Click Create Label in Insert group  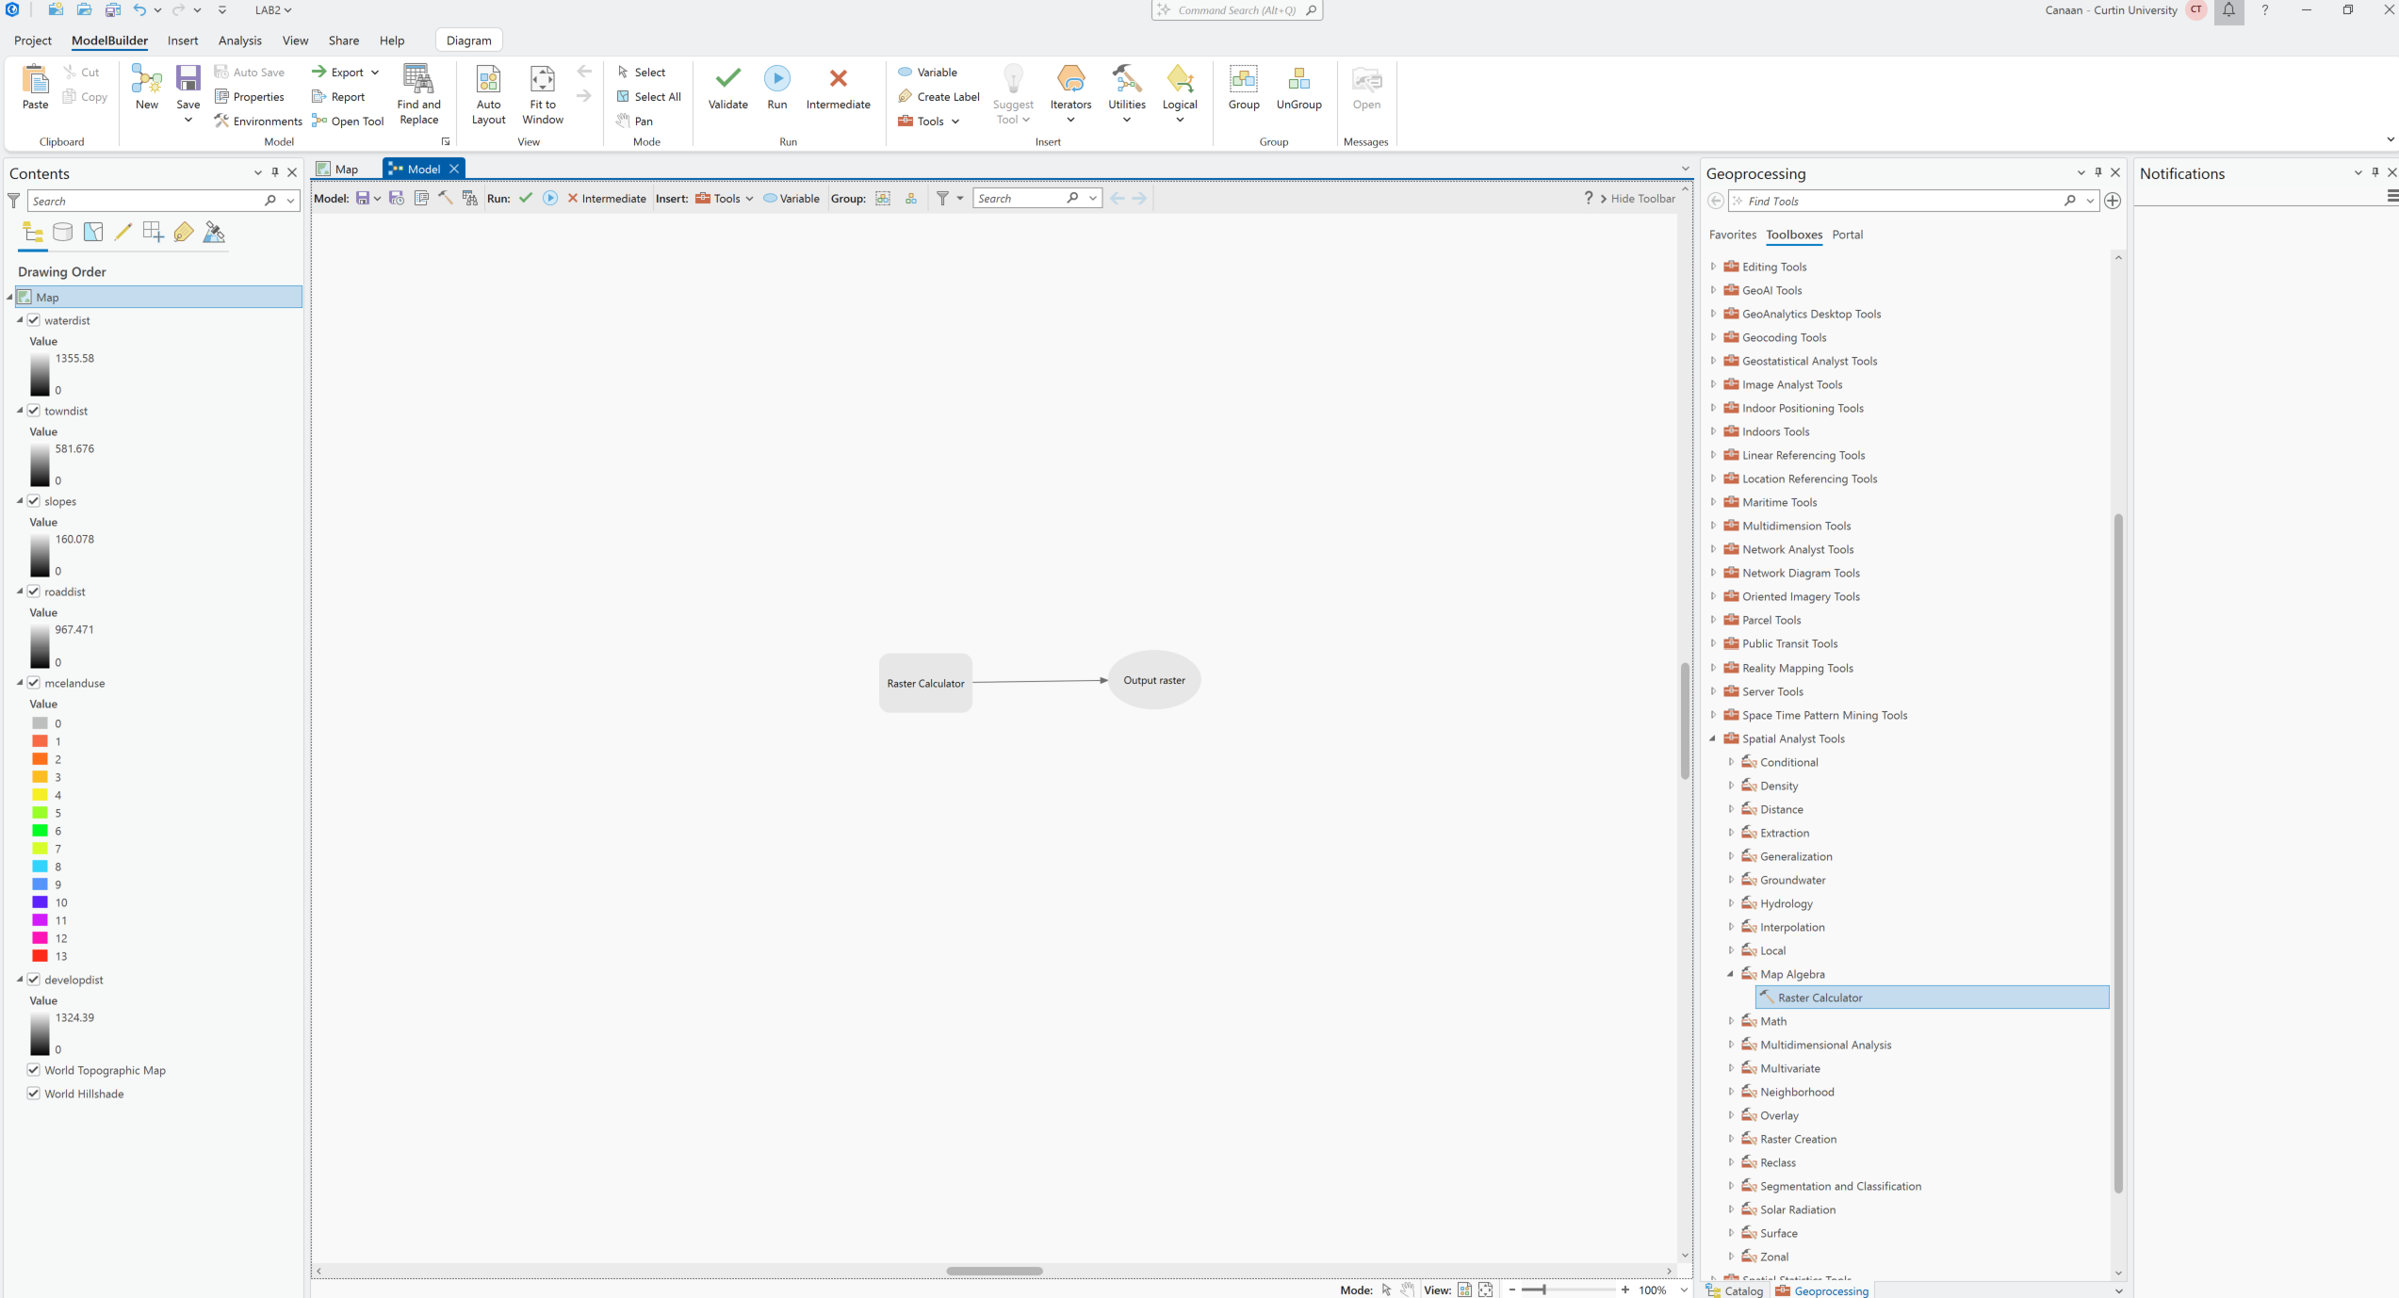coord(938,96)
